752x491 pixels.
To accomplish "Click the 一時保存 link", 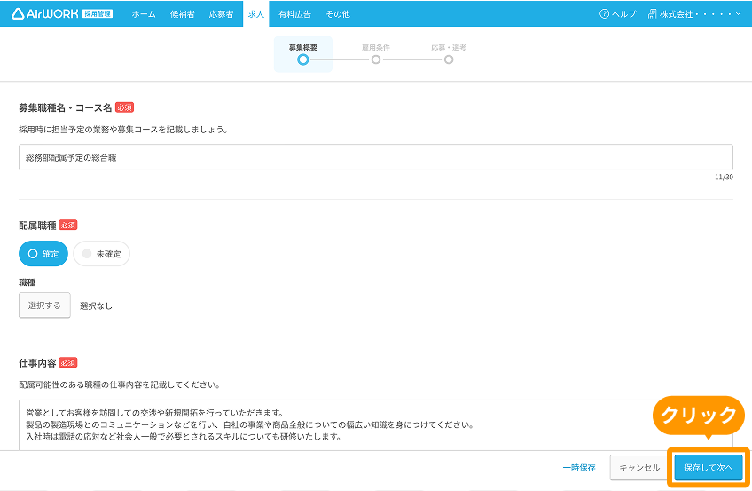I will coord(579,468).
